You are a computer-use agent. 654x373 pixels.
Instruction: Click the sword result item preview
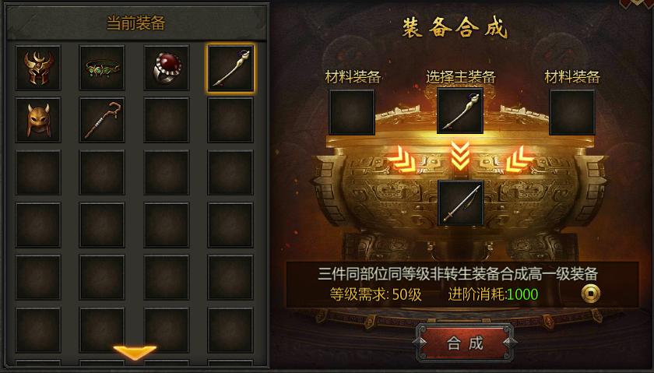pos(460,203)
